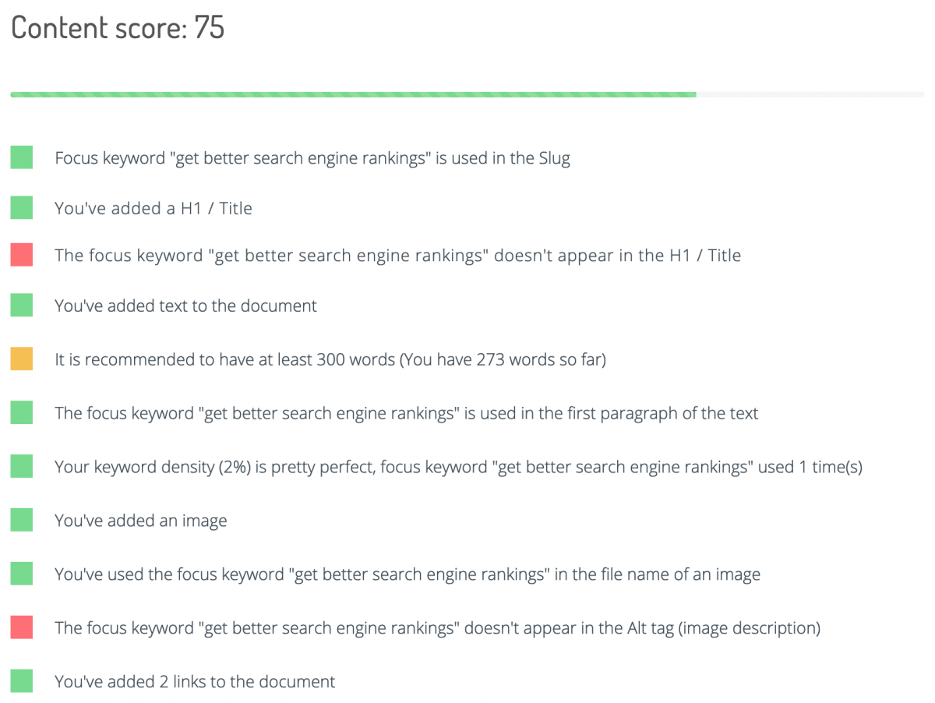This screenshot has width=935, height=703.
Task: Click green square next to image added
Action: [22, 521]
